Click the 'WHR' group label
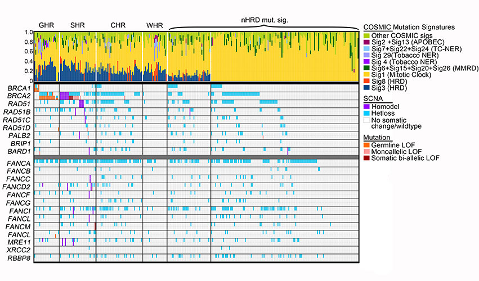This screenshot has height=281, width=479. coord(155,26)
